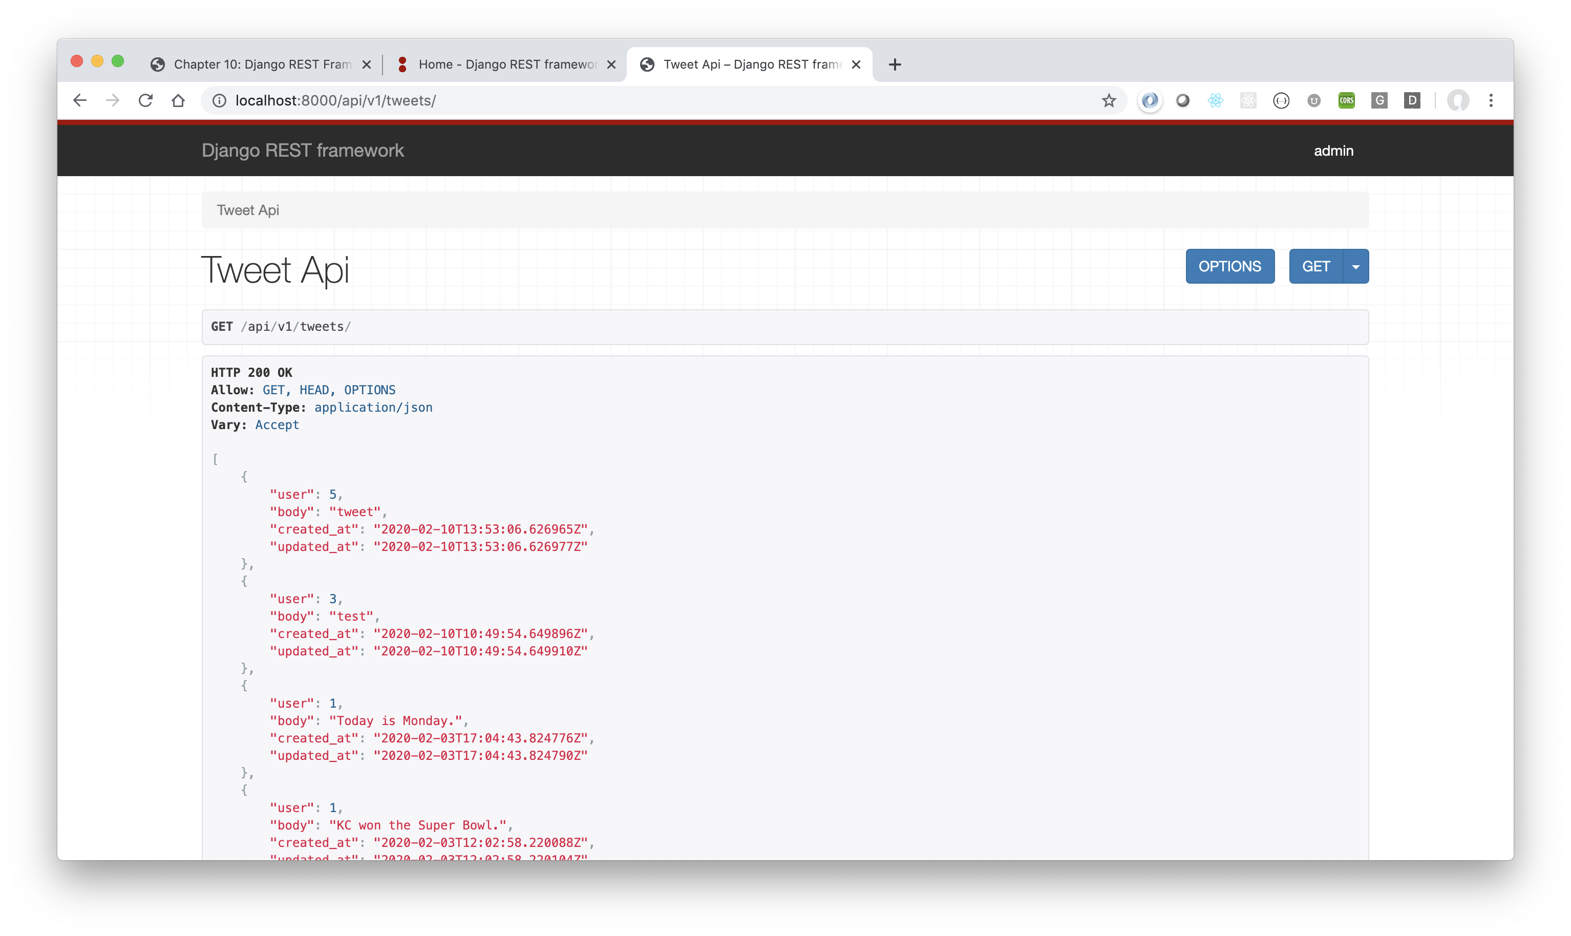Open the user profile avatar

coord(1457,100)
